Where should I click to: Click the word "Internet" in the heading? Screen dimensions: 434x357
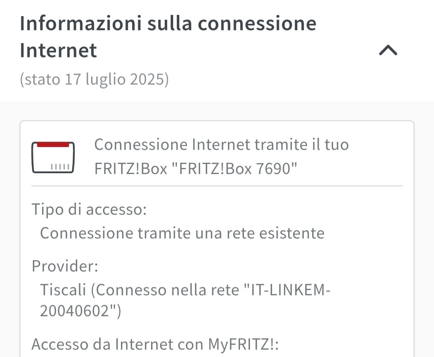pyautogui.click(x=58, y=51)
